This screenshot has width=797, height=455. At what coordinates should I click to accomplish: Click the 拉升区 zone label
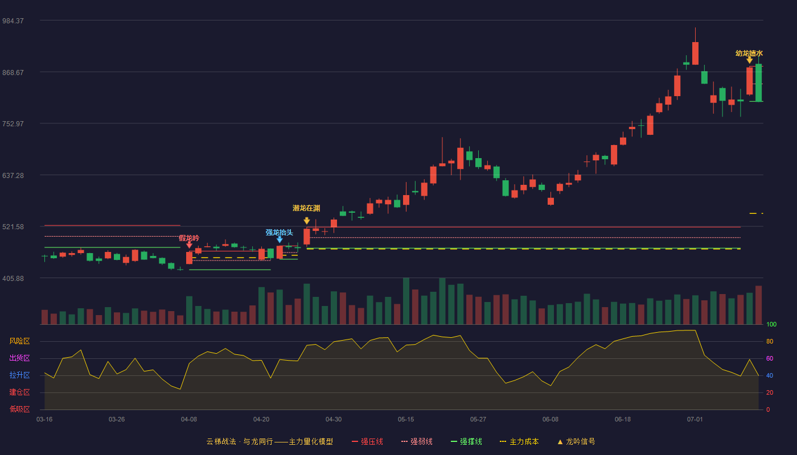[19, 375]
